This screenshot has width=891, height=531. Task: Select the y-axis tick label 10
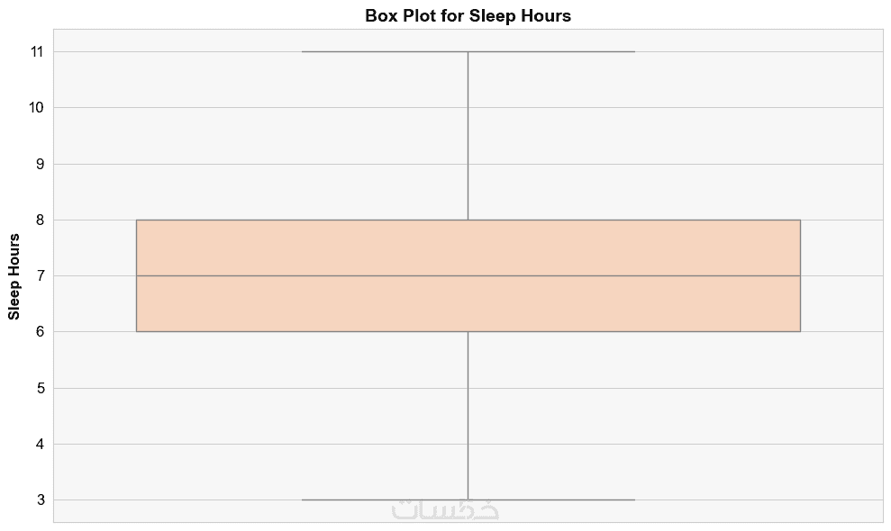pyautogui.click(x=38, y=108)
